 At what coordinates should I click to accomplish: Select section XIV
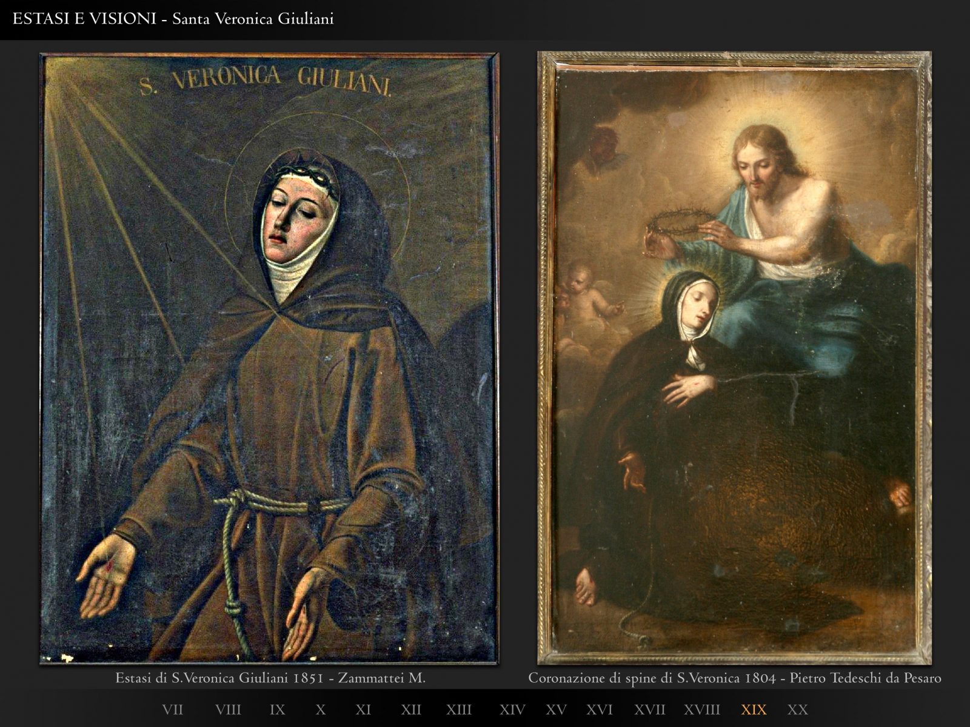pyautogui.click(x=512, y=709)
